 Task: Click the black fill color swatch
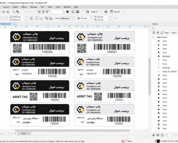158,141
